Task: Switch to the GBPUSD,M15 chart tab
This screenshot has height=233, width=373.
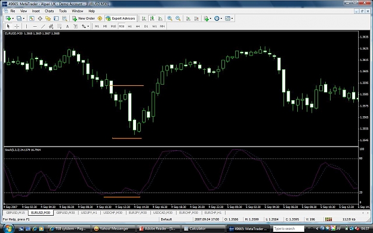Action: click(x=16, y=213)
